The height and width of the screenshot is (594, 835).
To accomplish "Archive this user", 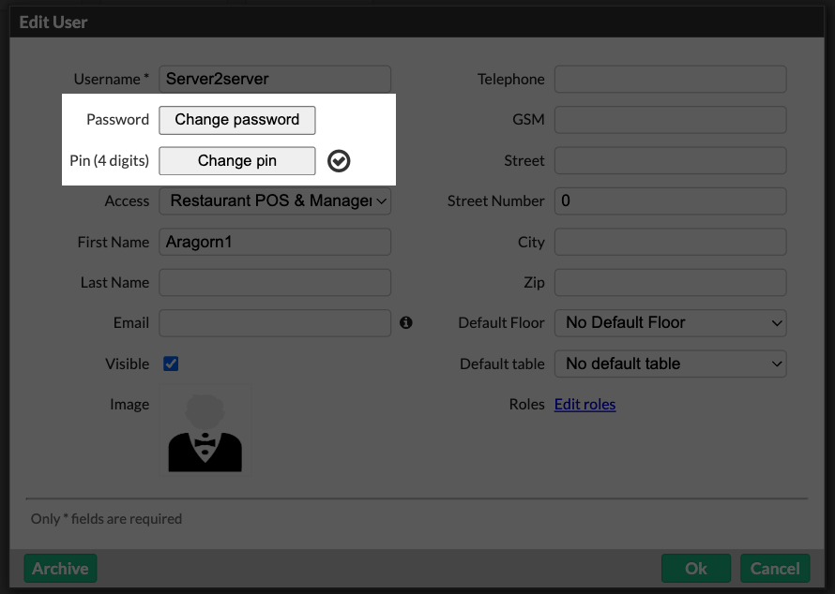I will (x=60, y=569).
